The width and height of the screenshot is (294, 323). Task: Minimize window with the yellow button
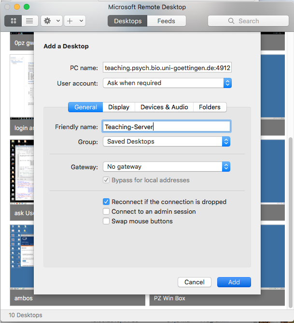[x=17, y=7]
